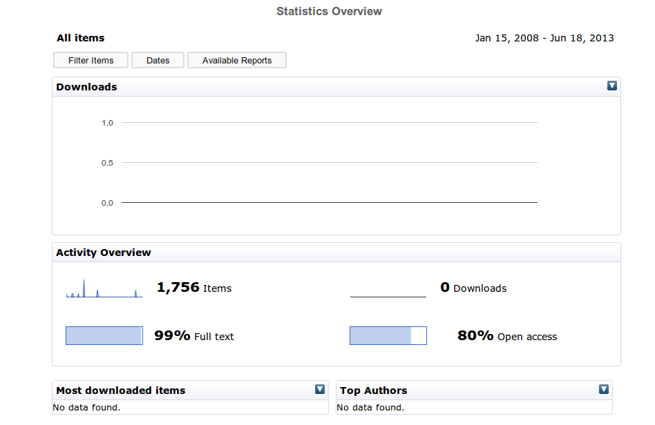655x425 pixels.
Task: Click the Statistics Overview page title
Action: [x=329, y=11]
